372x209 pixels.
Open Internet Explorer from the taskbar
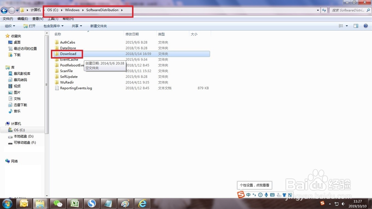point(142,203)
